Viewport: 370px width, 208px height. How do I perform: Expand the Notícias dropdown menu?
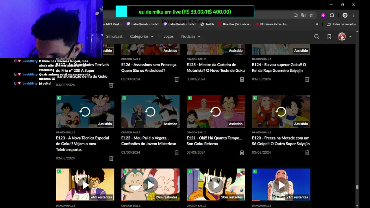tap(191, 36)
